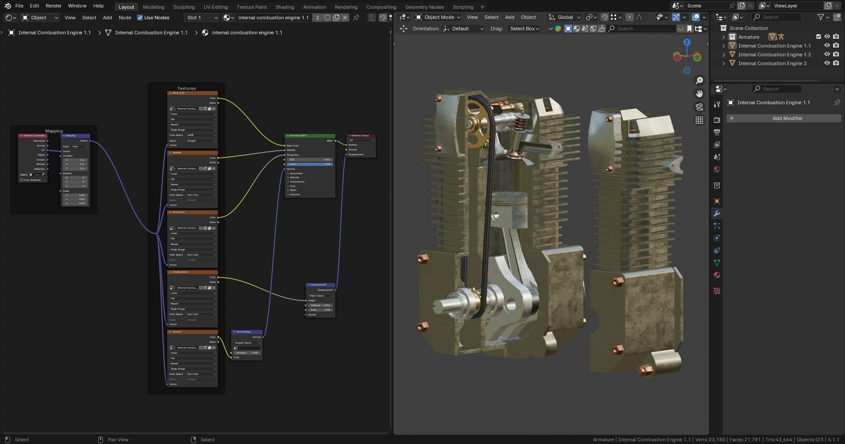Viewport: 845px width, 444px height.
Task: Open the outliner filter dropdown
Action: (823, 17)
